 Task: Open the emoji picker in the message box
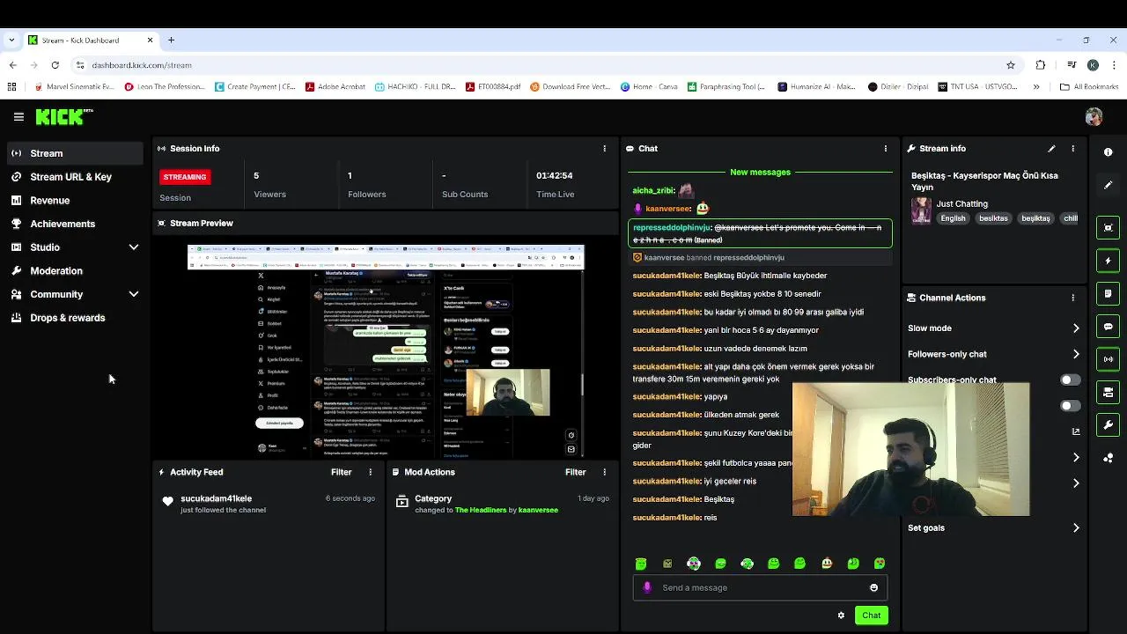pyautogui.click(x=873, y=587)
